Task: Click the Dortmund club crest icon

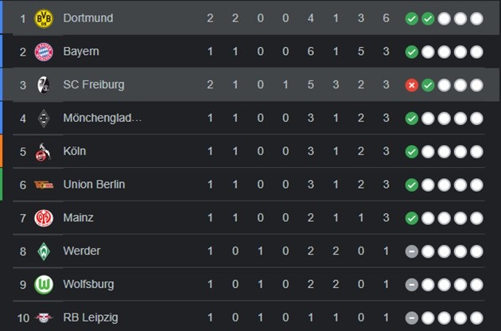Action: click(x=43, y=18)
